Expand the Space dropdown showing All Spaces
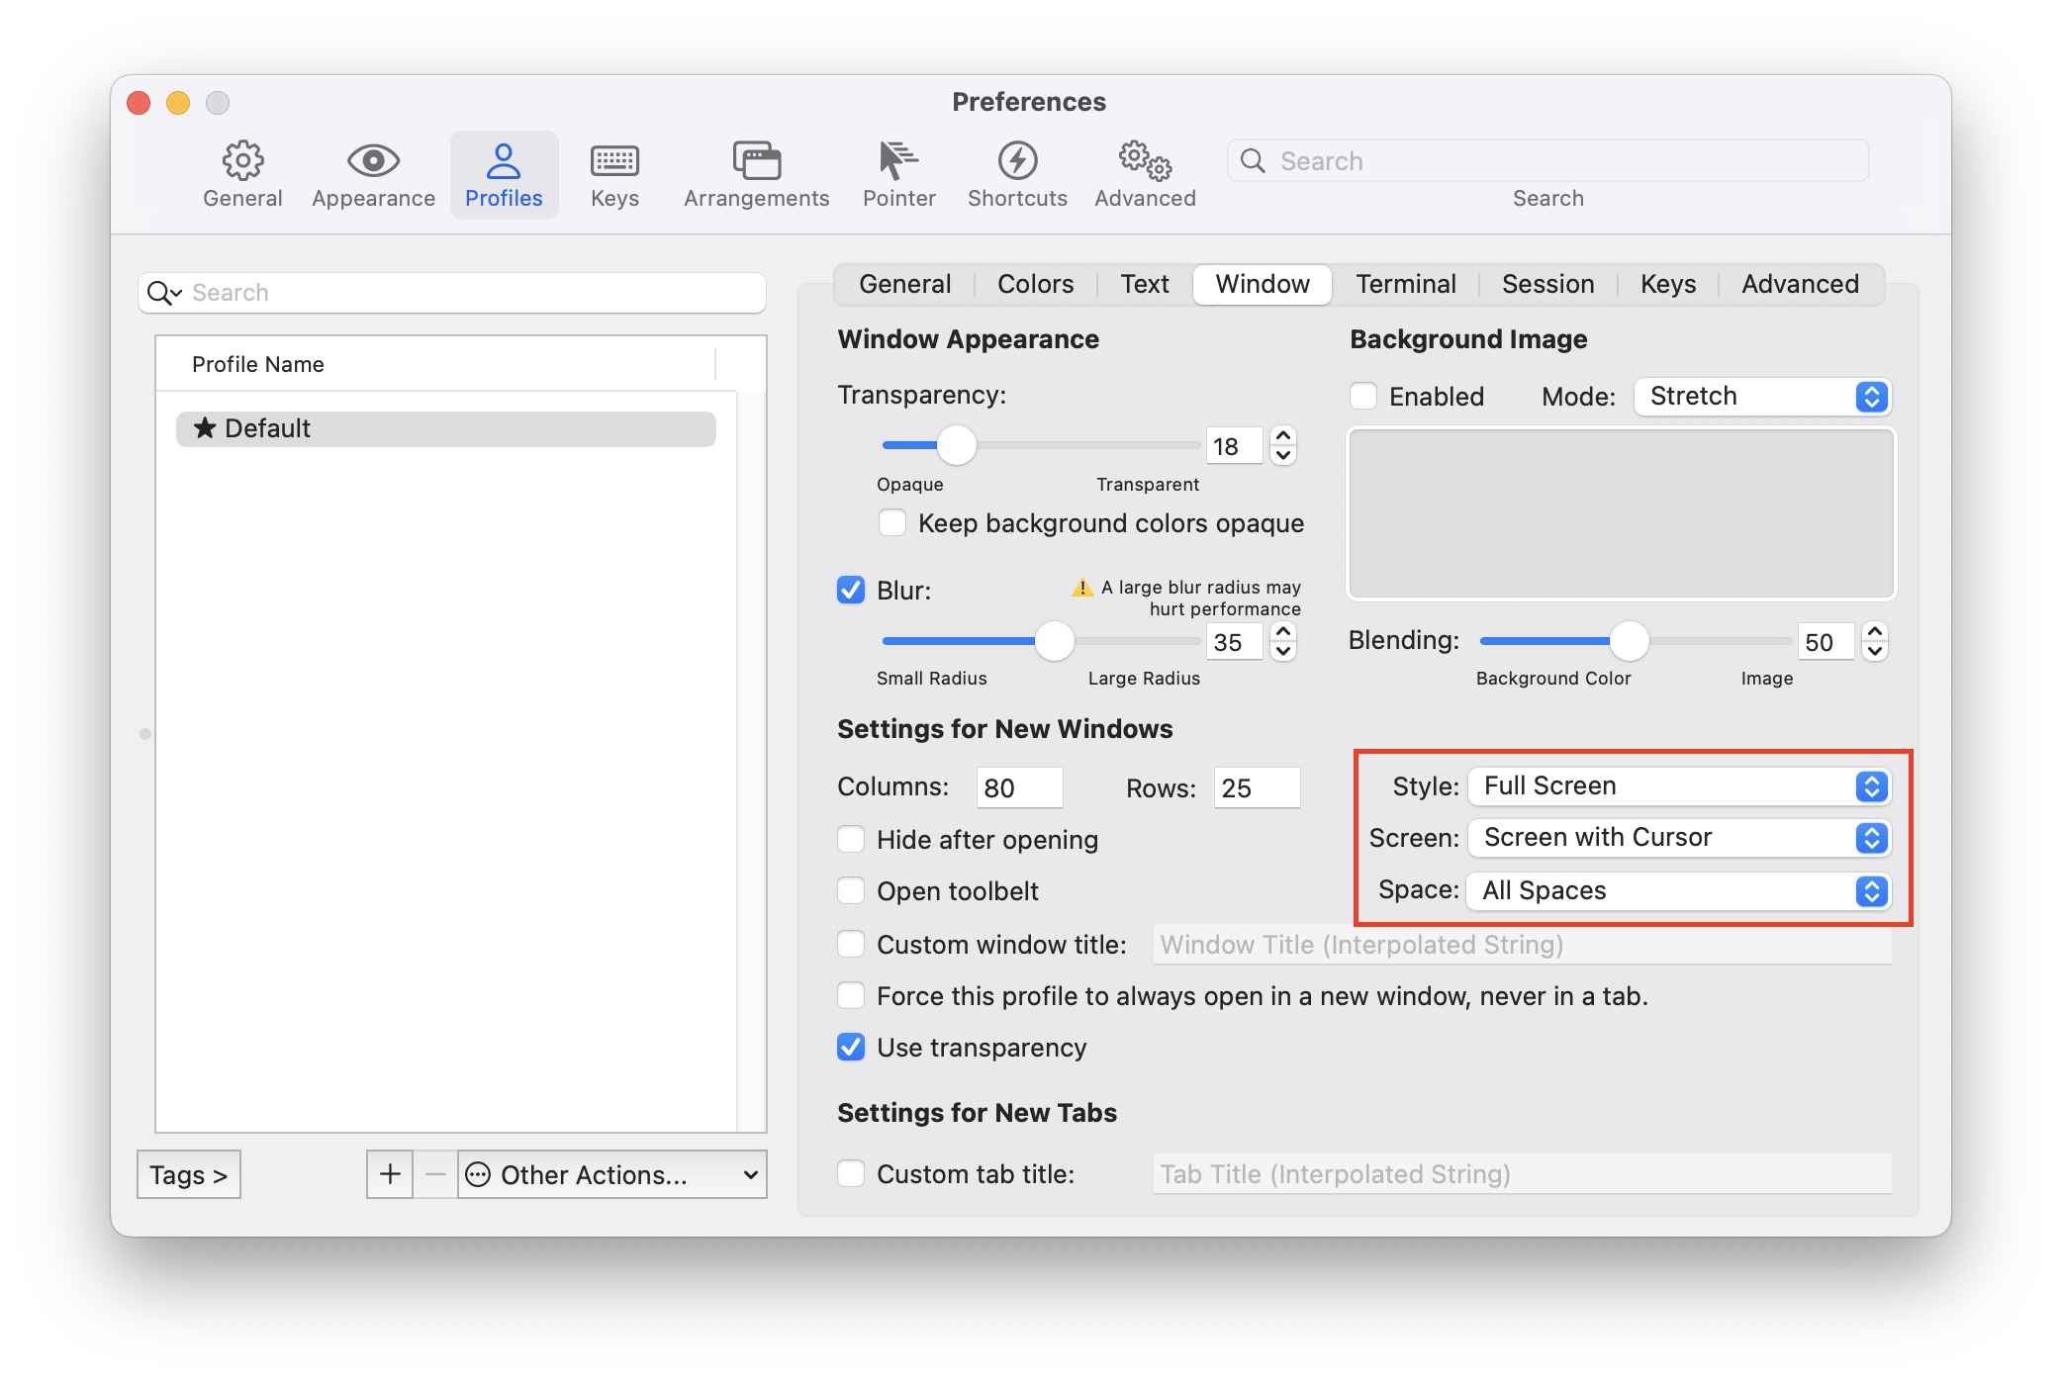Viewport: 2062px width, 1383px height. 1679,890
